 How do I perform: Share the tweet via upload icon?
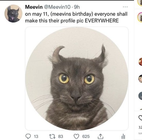coord(100,136)
